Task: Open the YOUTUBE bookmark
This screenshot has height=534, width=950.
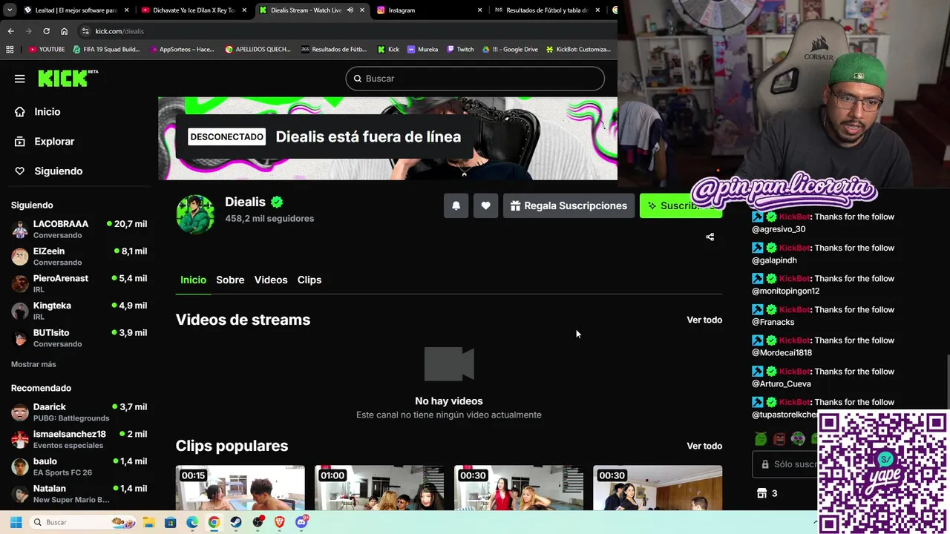Action: click(47, 50)
